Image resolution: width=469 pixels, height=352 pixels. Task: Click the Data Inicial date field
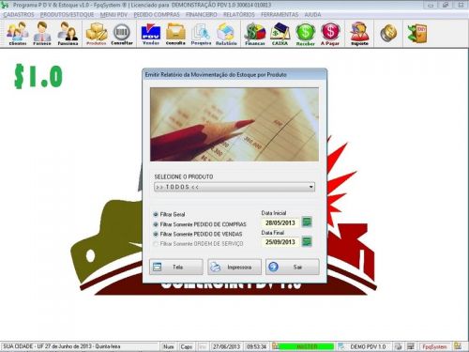click(x=280, y=222)
